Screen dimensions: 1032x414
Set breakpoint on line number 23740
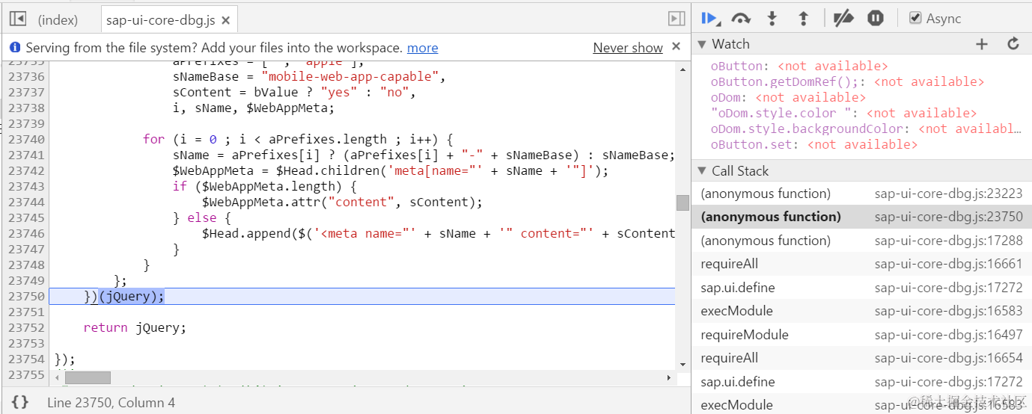26,139
